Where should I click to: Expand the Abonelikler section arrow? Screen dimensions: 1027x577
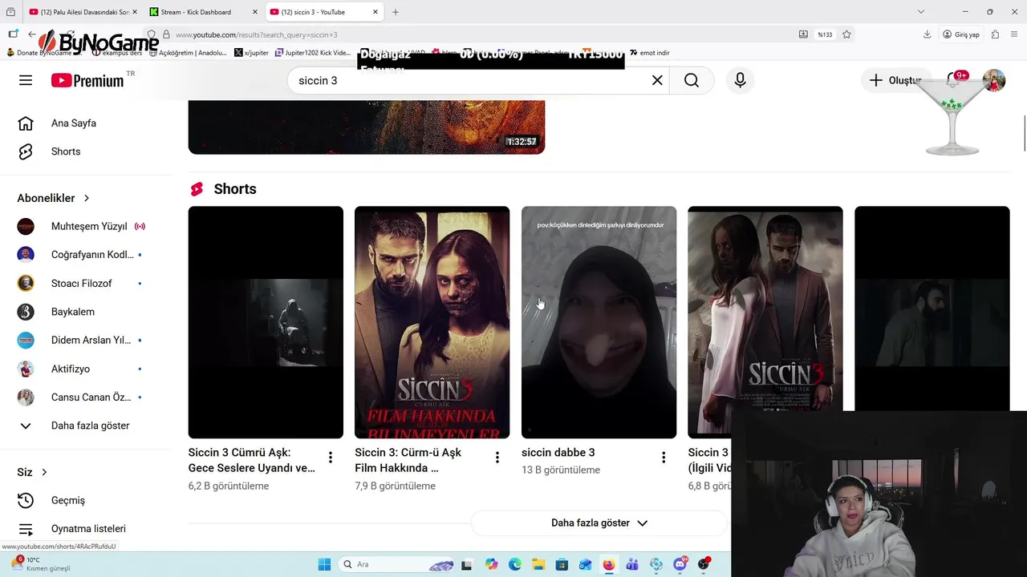tap(87, 198)
